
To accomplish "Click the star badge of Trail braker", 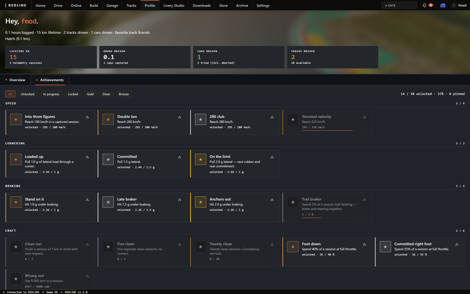I will (293, 202).
